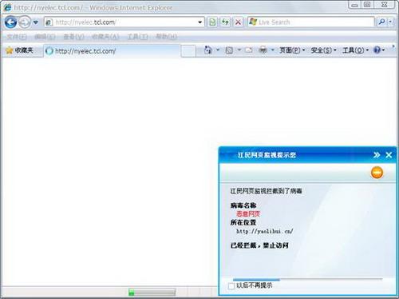Open the 安全(S) command bar menu
This screenshot has height=299, width=399.
point(323,50)
